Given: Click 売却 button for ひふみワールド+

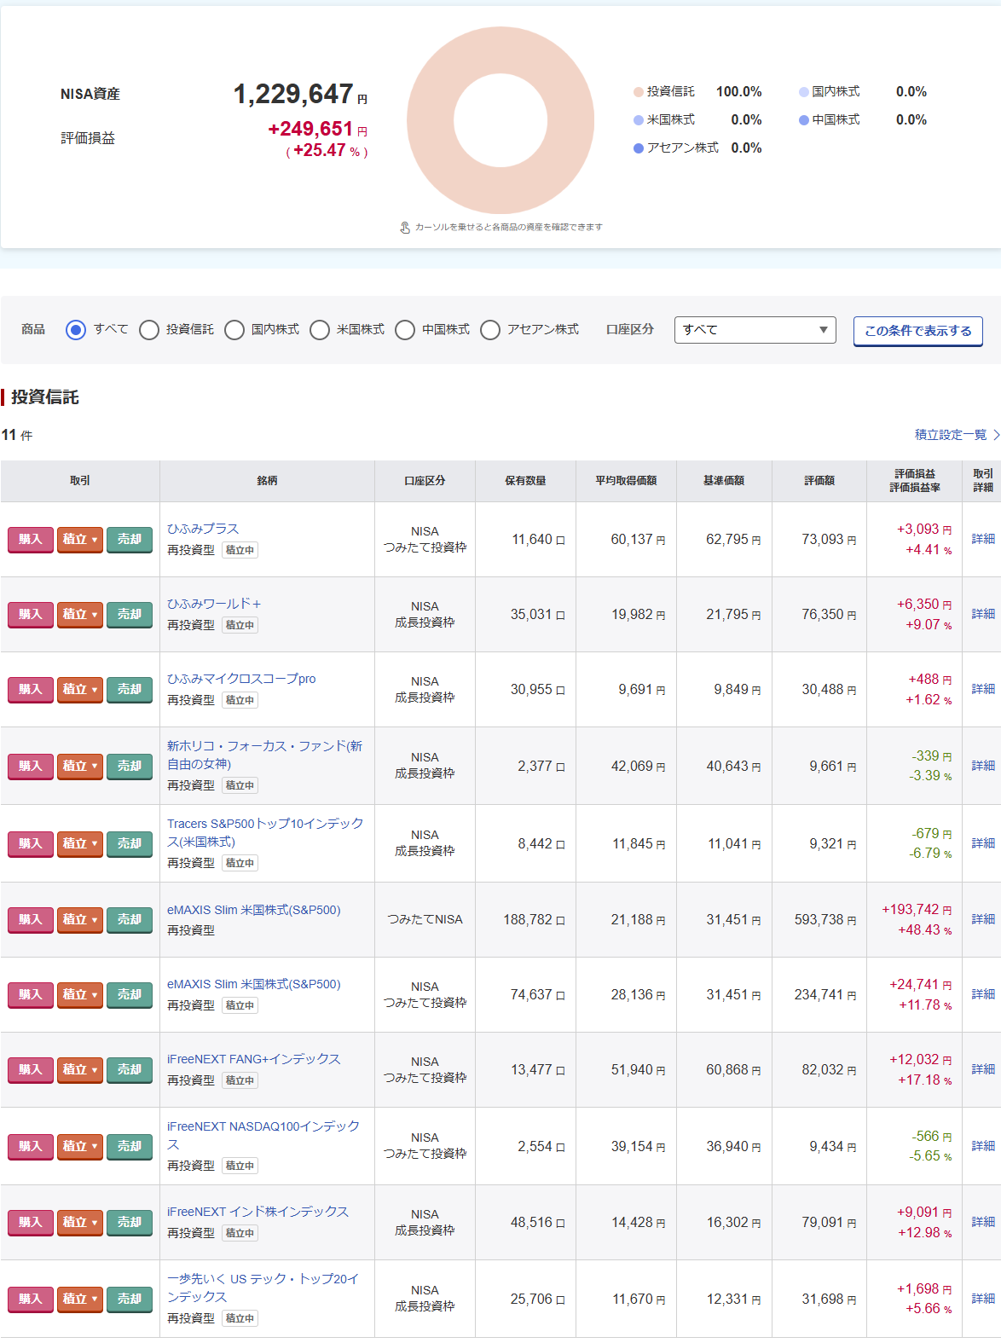Looking at the screenshot, I should 129,614.
